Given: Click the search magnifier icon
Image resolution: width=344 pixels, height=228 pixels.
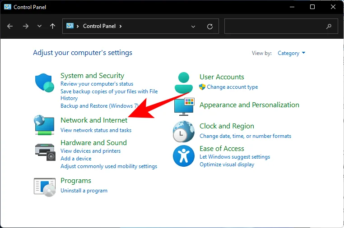Looking at the screenshot, I should (329, 27).
